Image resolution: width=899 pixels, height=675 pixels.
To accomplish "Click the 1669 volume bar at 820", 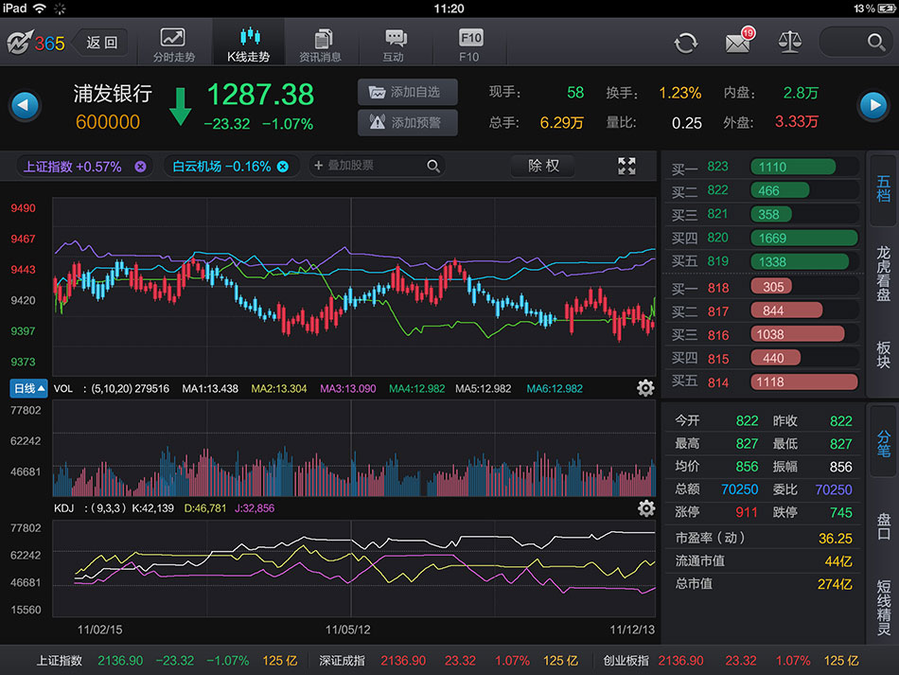I will pos(804,238).
